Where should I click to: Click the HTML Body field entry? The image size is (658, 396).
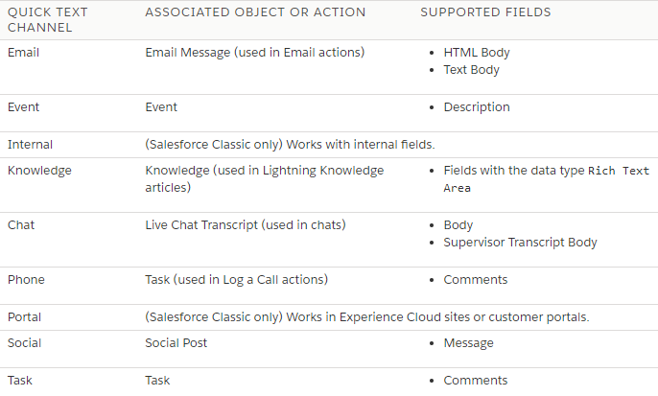pos(477,53)
